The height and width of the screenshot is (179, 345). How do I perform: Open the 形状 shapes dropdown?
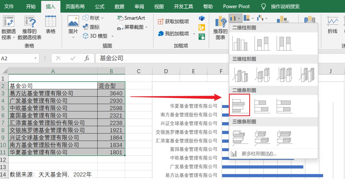tap(93, 18)
